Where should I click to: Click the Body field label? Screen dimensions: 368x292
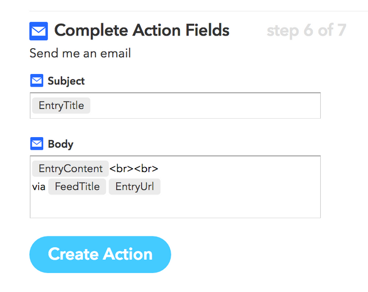[60, 143]
